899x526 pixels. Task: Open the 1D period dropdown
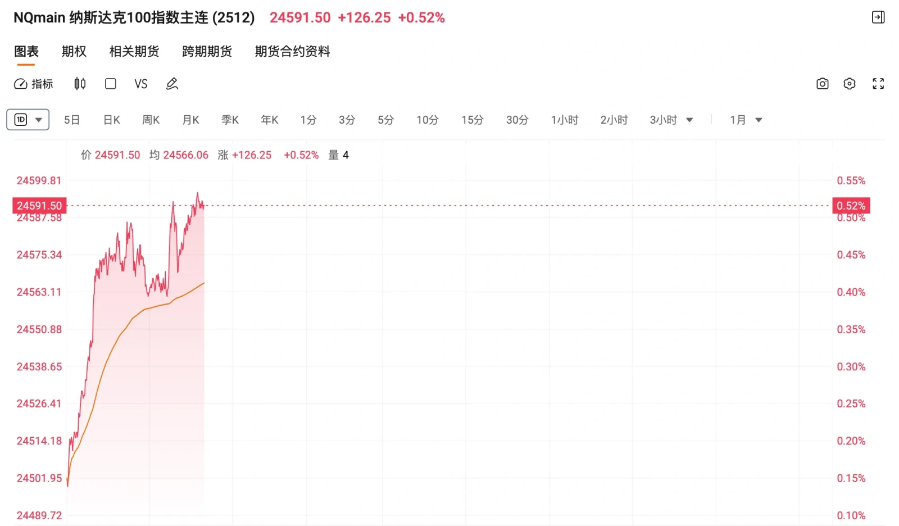point(28,120)
